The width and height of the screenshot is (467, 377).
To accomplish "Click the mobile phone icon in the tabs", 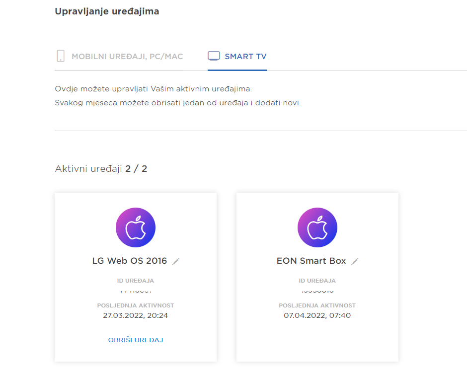I will pyautogui.click(x=61, y=56).
